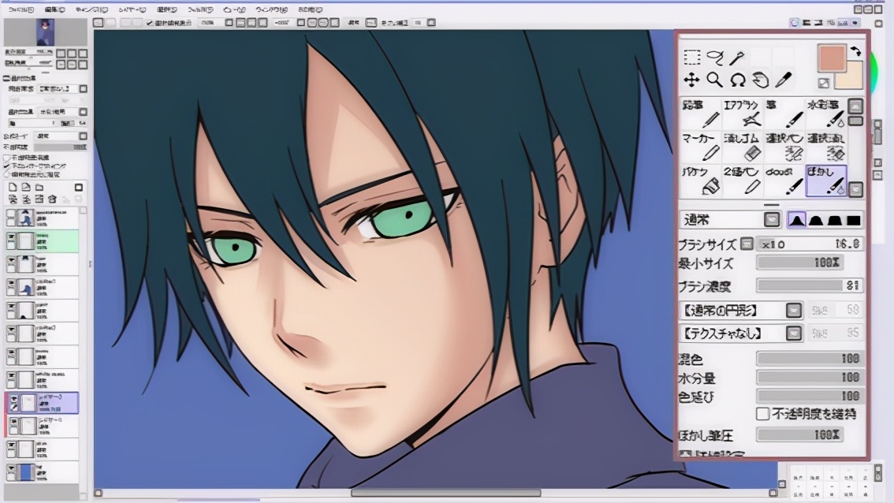
Task: Open the first menu in menu bar
Action: tap(21, 9)
